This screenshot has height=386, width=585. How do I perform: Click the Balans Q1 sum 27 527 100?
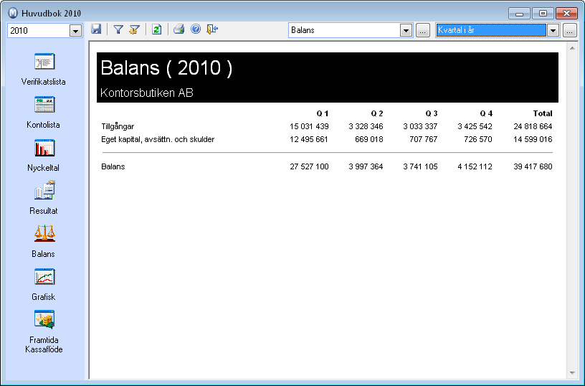tap(309, 166)
